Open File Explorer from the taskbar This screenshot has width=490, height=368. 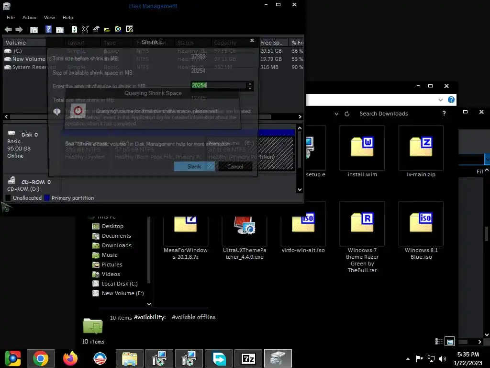tap(130, 358)
